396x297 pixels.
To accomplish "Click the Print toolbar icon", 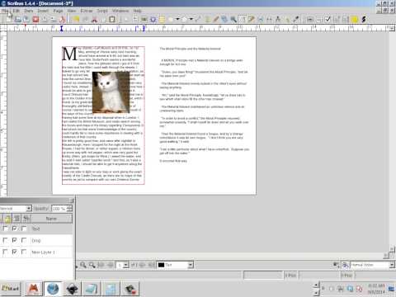I will tap(45, 19).
